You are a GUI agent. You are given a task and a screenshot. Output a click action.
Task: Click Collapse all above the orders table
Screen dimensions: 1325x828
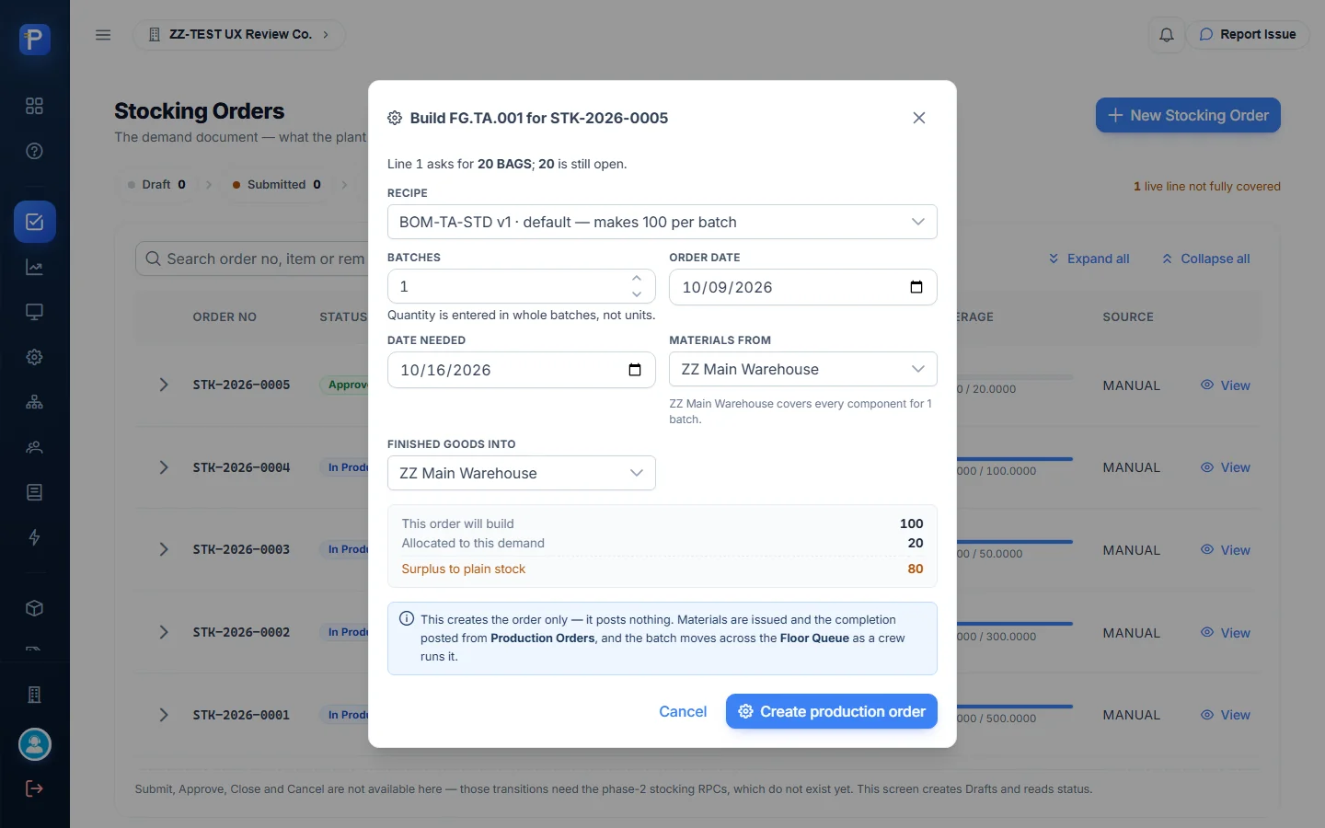click(x=1205, y=259)
